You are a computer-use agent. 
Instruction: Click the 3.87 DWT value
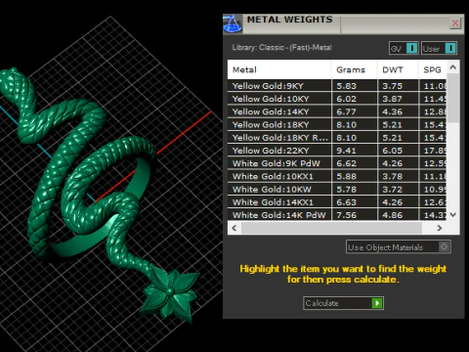click(x=393, y=99)
